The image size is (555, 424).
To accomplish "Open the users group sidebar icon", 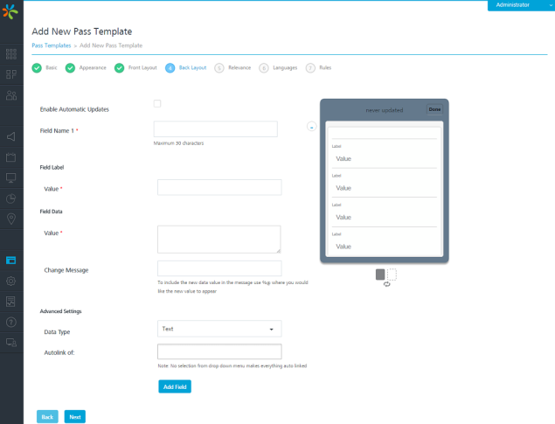I will coord(11,96).
